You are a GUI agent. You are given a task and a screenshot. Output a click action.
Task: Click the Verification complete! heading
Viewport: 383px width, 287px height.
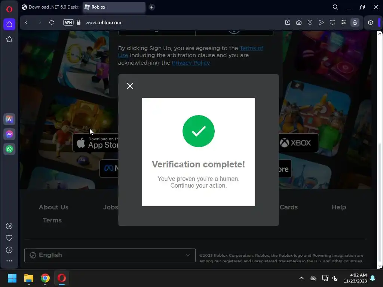[x=198, y=164]
